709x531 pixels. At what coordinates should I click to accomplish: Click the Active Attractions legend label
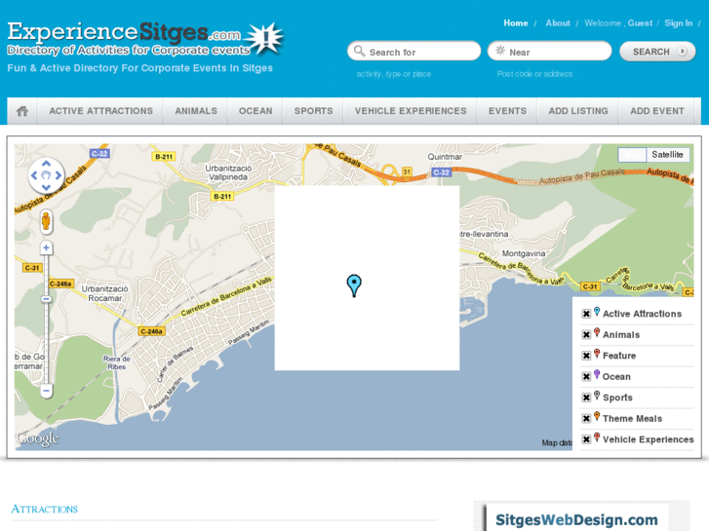coord(642,314)
